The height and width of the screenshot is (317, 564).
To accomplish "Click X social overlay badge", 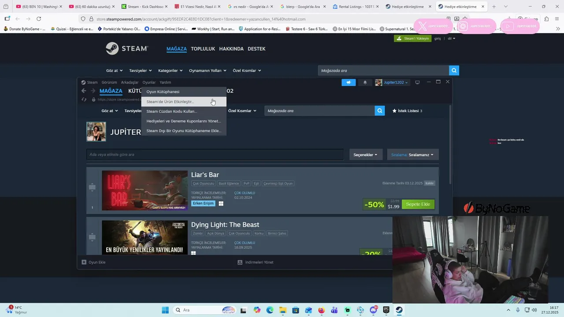I will tap(433, 26).
